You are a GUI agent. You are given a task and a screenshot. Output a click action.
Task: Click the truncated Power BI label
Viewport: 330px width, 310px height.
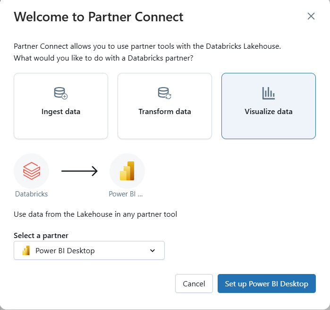point(126,194)
